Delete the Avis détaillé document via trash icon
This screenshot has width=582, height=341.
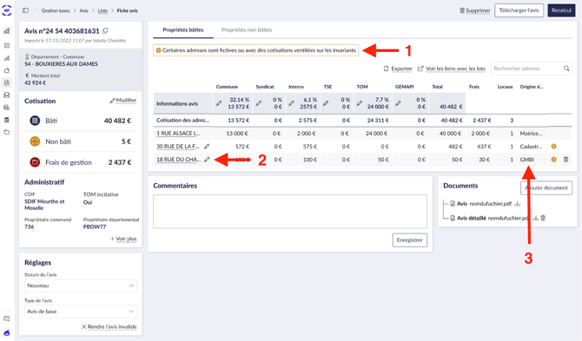(543, 218)
